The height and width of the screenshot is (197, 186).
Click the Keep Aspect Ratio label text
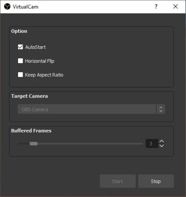click(44, 75)
